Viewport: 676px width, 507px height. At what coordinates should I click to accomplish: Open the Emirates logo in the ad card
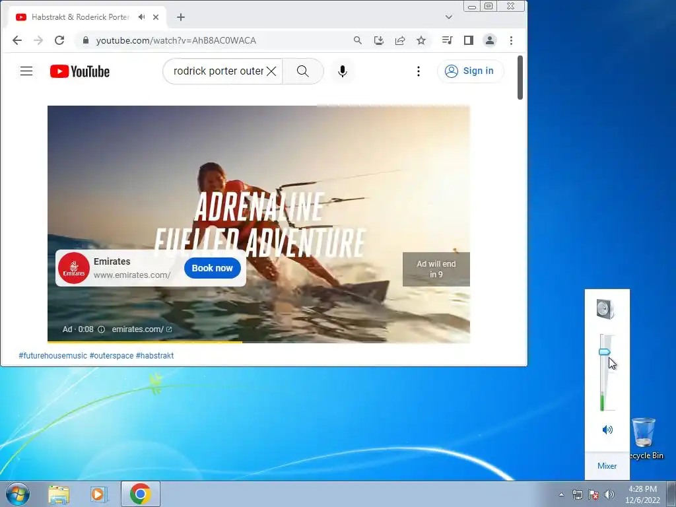(x=74, y=268)
